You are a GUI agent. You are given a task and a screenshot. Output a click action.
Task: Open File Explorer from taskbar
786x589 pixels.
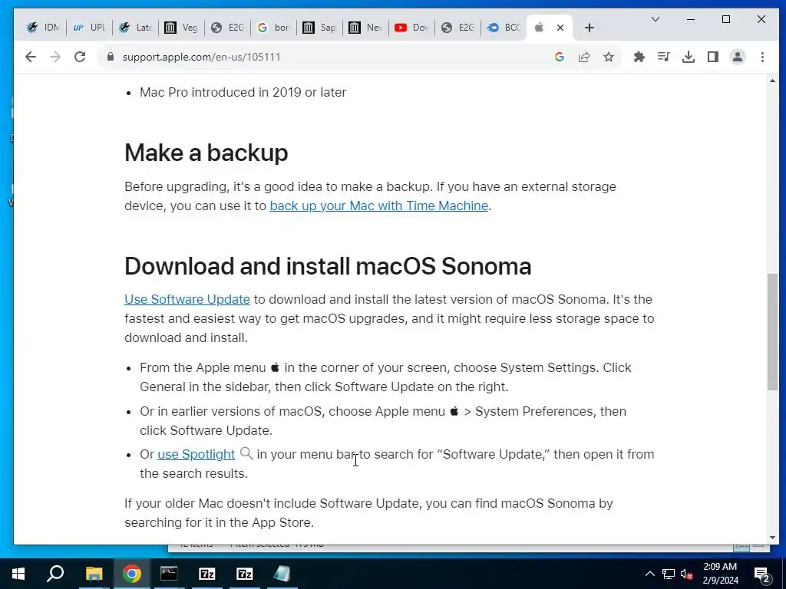(94, 574)
